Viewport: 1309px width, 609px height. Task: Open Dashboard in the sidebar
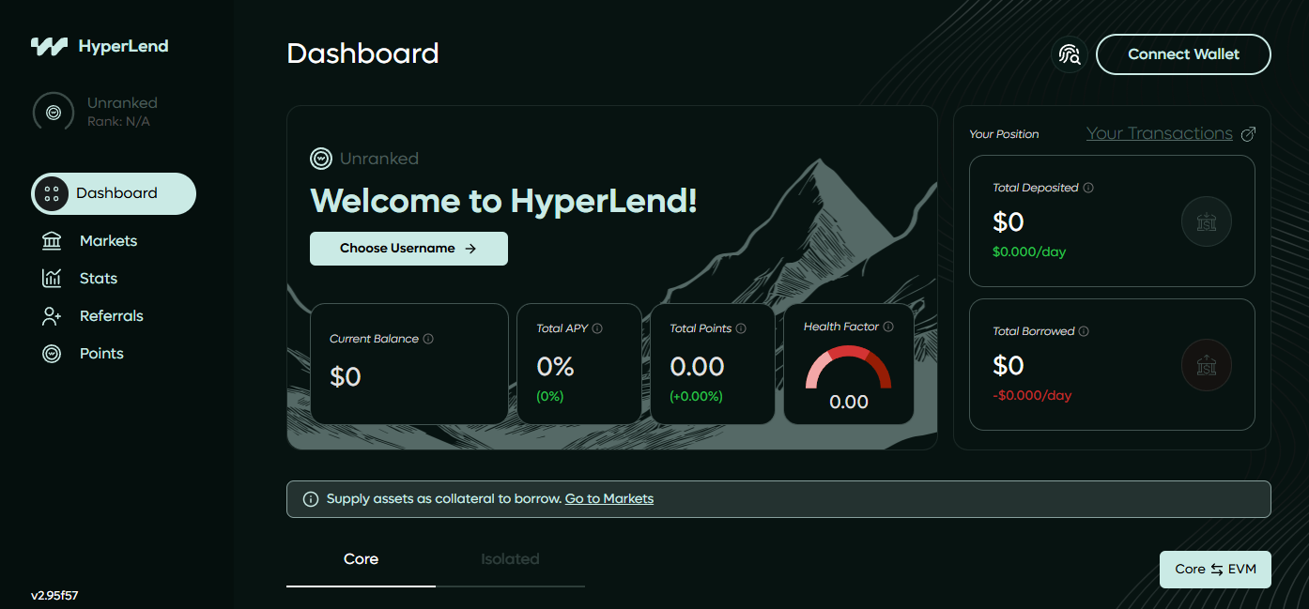114,194
